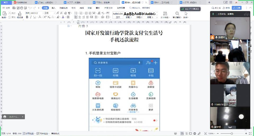Collapse the video participant panel chevron

click(x=230, y=127)
